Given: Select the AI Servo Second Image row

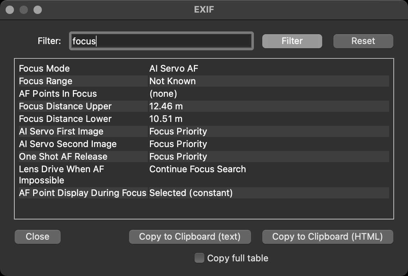Looking at the screenshot, I should [x=68, y=144].
